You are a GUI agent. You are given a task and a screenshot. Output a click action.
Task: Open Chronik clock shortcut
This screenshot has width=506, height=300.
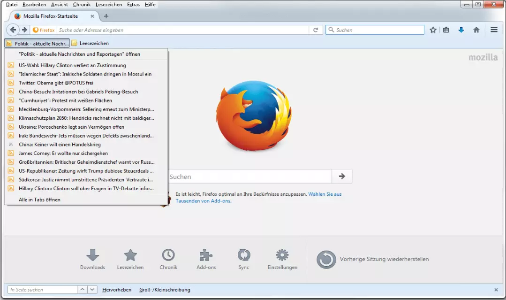coord(168,259)
